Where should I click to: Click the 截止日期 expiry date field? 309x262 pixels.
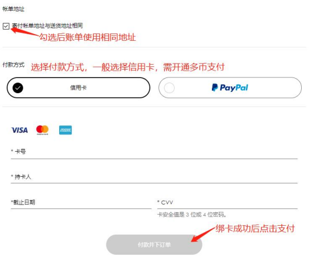click(81, 202)
